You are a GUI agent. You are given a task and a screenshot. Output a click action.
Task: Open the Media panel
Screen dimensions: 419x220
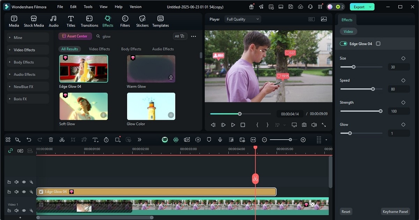(x=14, y=21)
